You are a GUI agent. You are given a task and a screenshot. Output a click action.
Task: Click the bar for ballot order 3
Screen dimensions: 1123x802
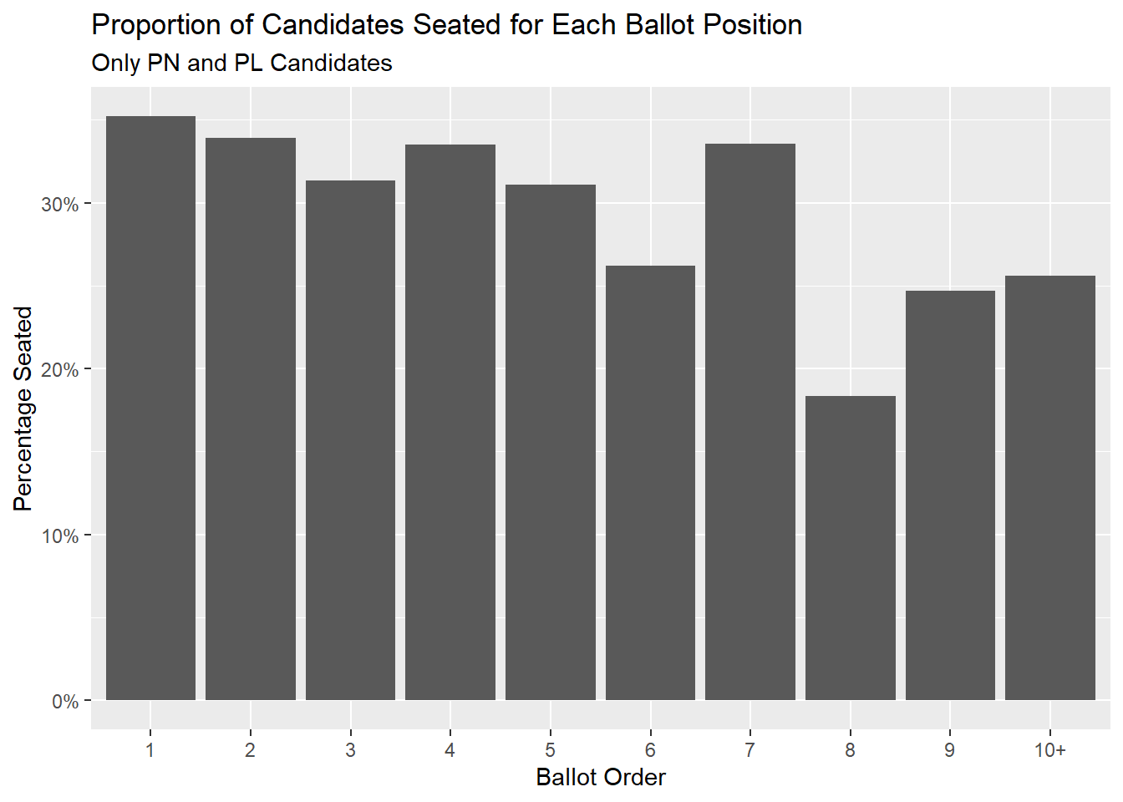[x=350, y=440]
